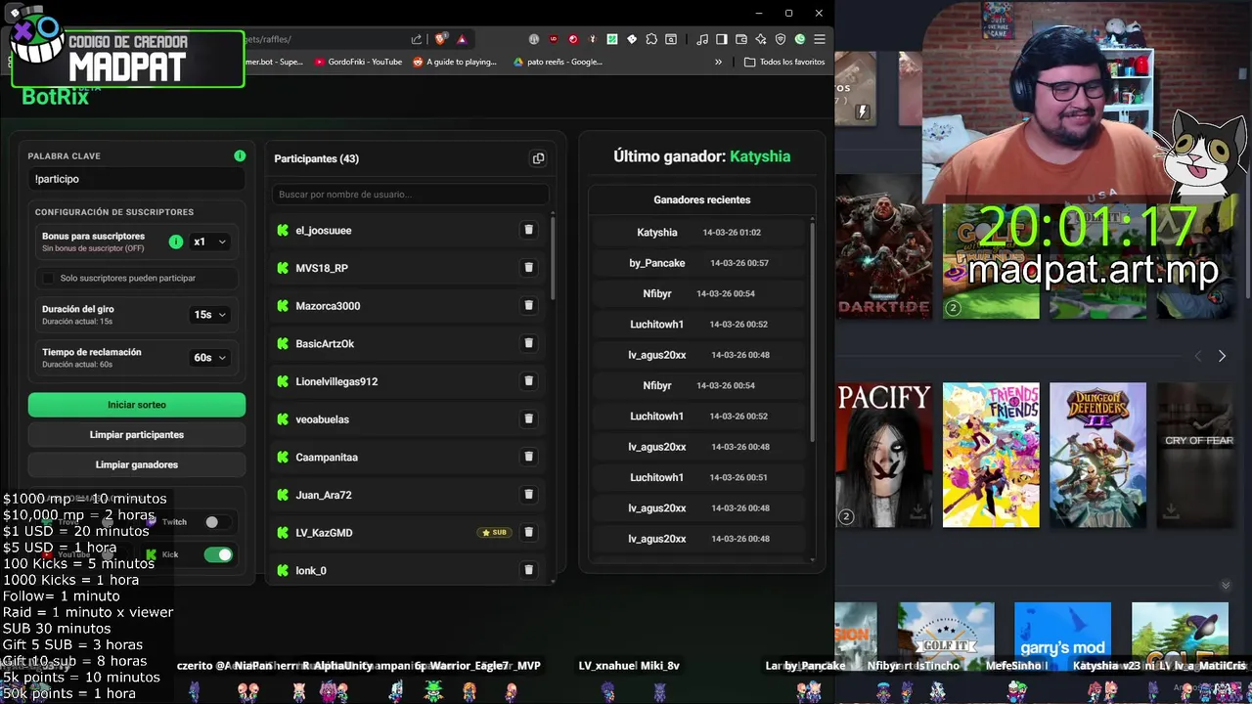Click the SUB badge on LV_KazGMD

pyautogui.click(x=495, y=533)
